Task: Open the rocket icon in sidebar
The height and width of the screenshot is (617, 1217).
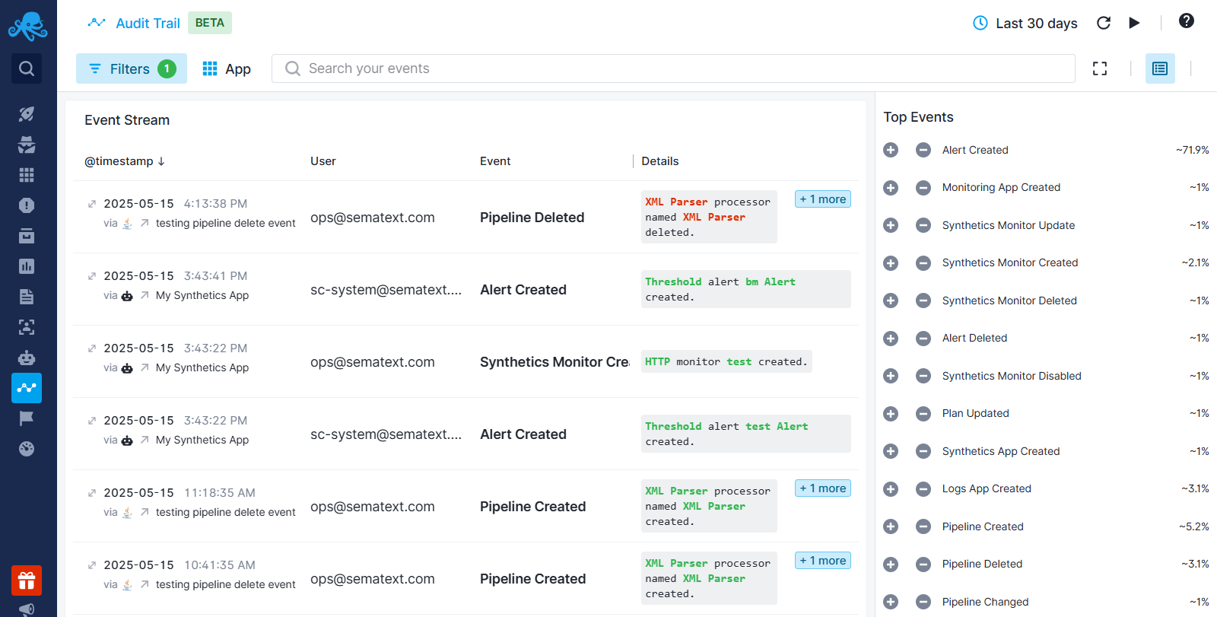Action: [27, 114]
